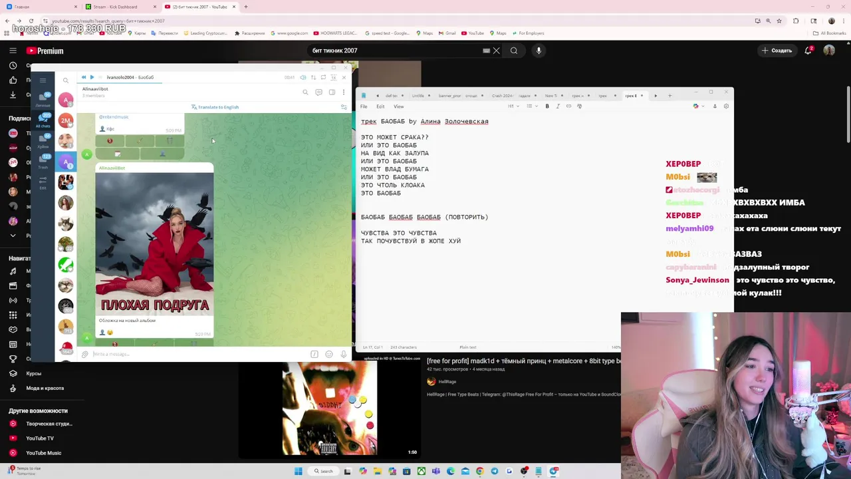This screenshot has height=479, width=851.
Task: Switch to the Crash 2024 tab in Notepad
Action: point(503,96)
